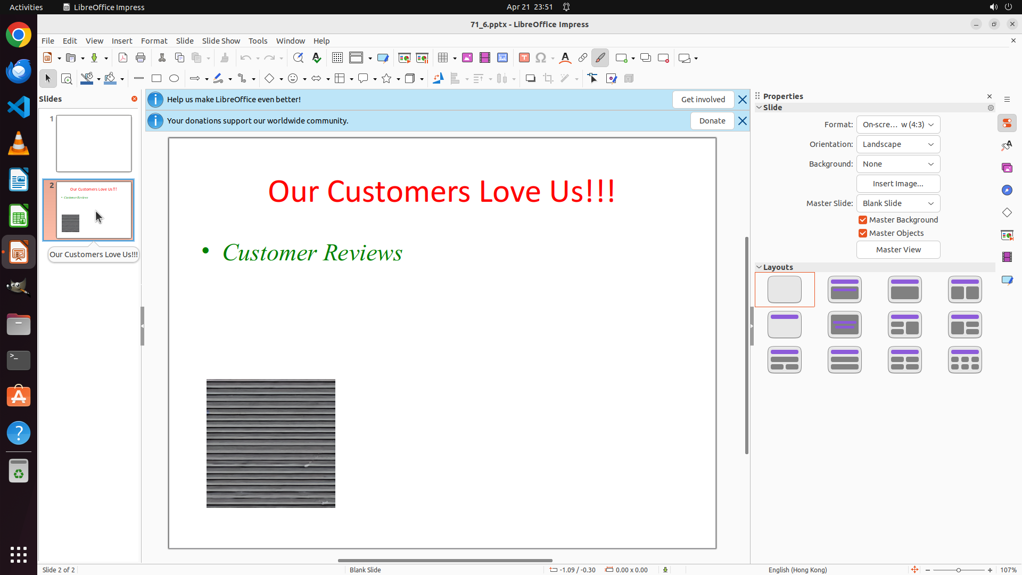Click the Insert Image... button
This screenshot has width=1022, height=575.
tap(898, 184)
